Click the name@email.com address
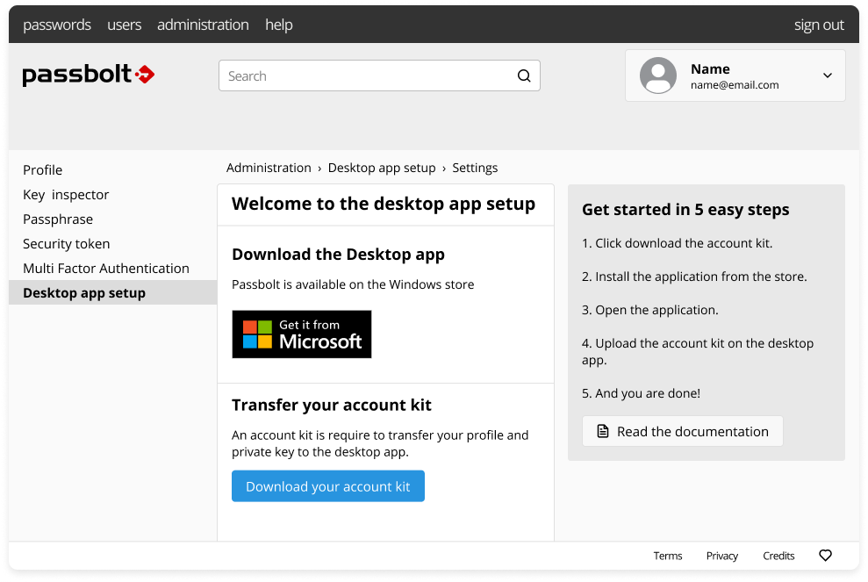Screen dimensions: 868x582 735,85
